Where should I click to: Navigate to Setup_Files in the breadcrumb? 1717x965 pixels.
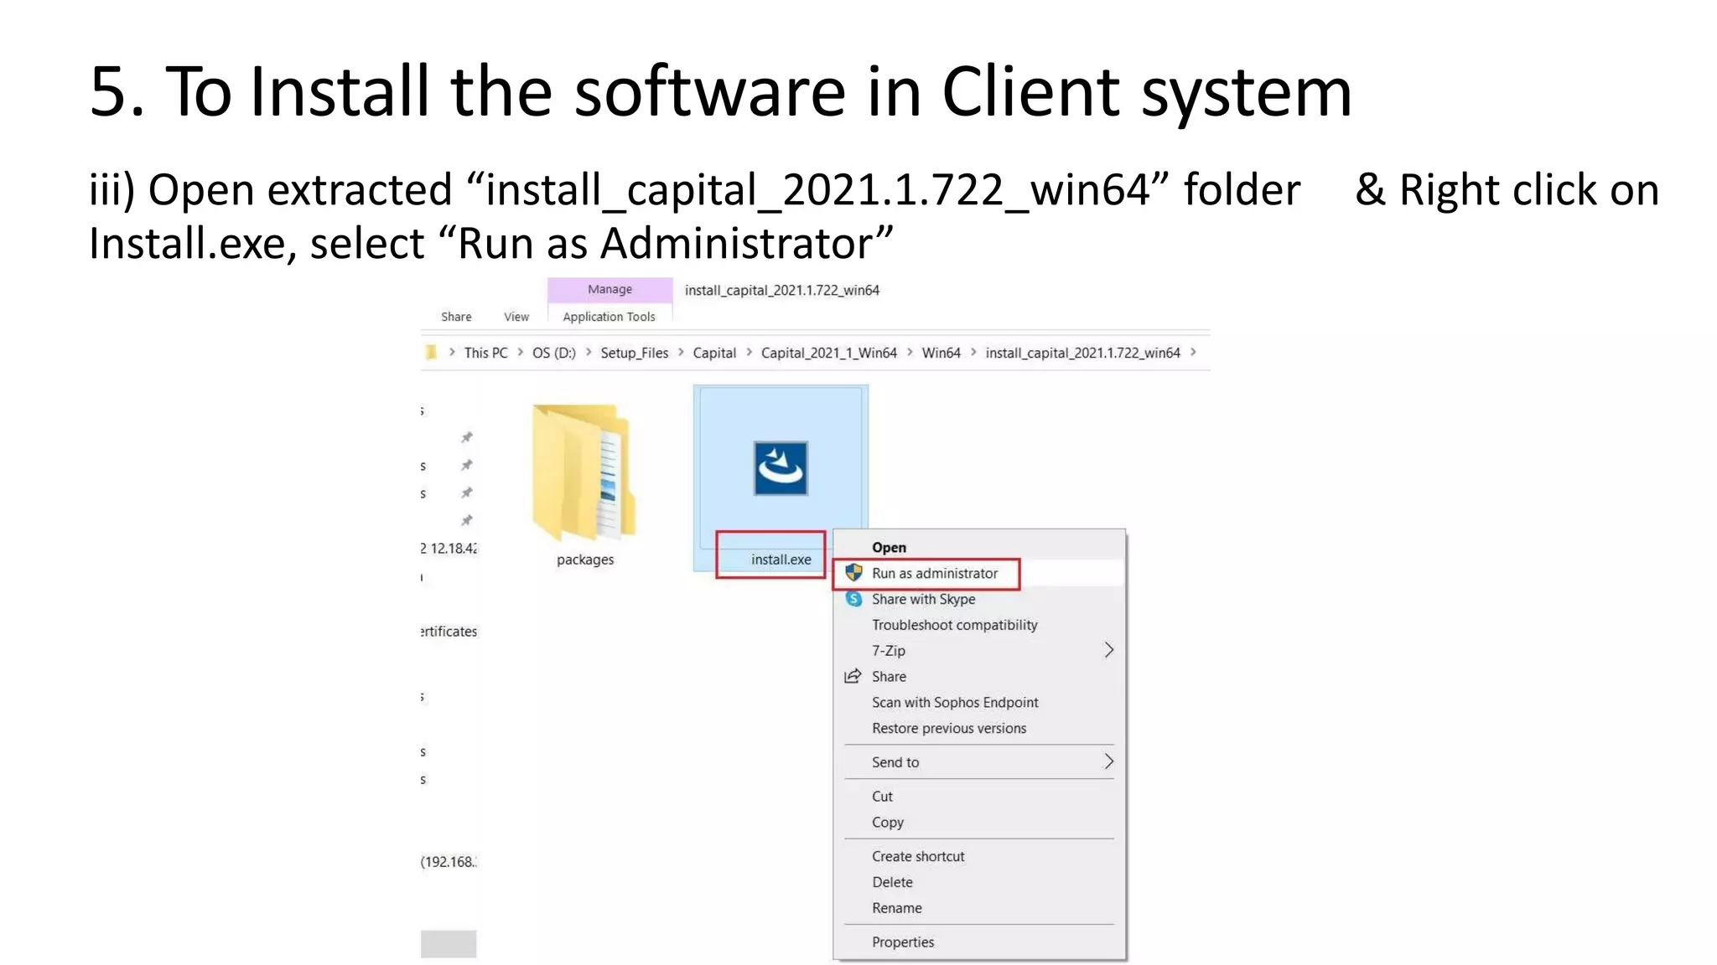click(x=634, y=353)
